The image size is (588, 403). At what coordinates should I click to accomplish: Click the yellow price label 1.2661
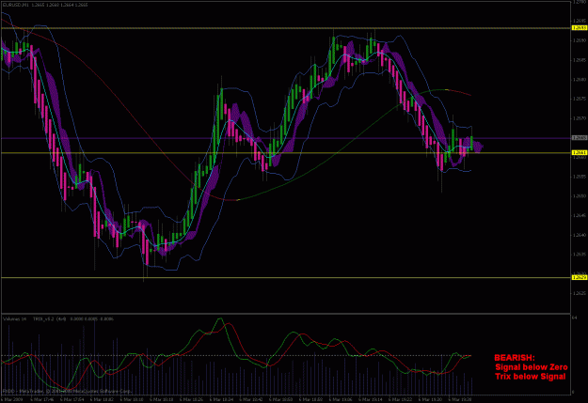coord(580,153)
